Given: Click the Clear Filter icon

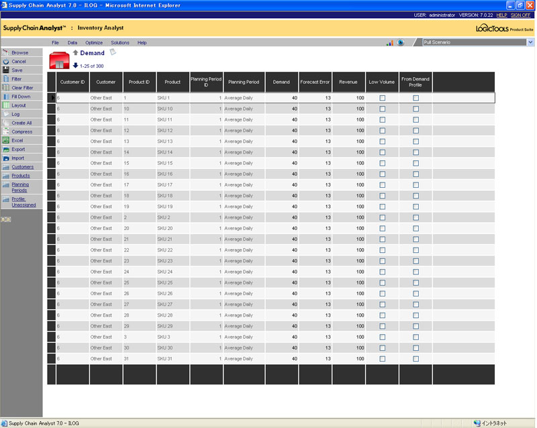Looking at the screenshot, I should point(6,88).
